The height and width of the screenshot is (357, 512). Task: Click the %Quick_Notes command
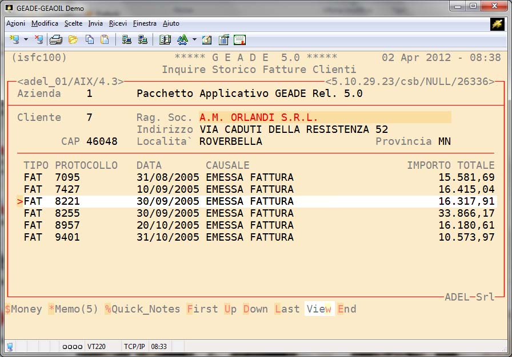point(142,309)
